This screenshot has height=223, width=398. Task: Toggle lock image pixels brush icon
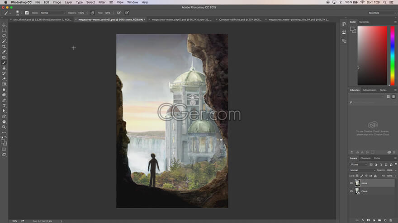[361, 176]
